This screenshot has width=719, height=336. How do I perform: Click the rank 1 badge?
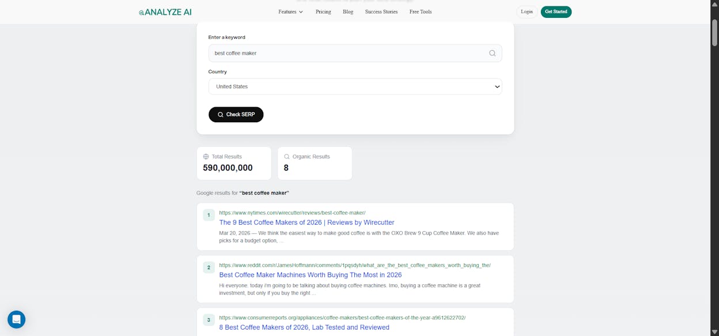[x=209, y=215]
